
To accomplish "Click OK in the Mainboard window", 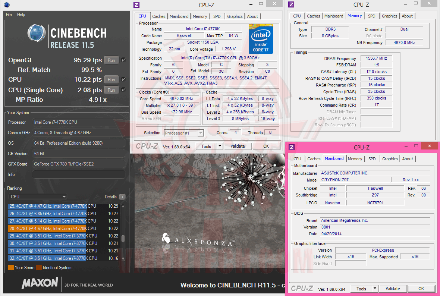I will pyautogui.click(x=421, y=289).
